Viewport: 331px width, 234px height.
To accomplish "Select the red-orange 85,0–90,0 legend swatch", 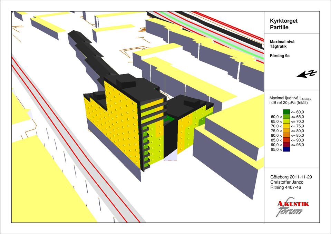I will 286,140.
